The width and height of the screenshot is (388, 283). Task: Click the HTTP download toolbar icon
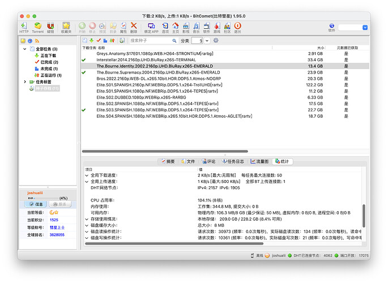24,27
